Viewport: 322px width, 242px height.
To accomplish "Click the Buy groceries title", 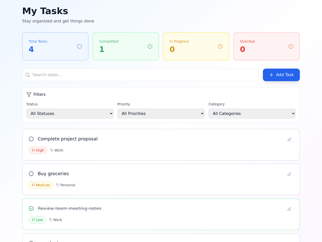I will [53, 174].
